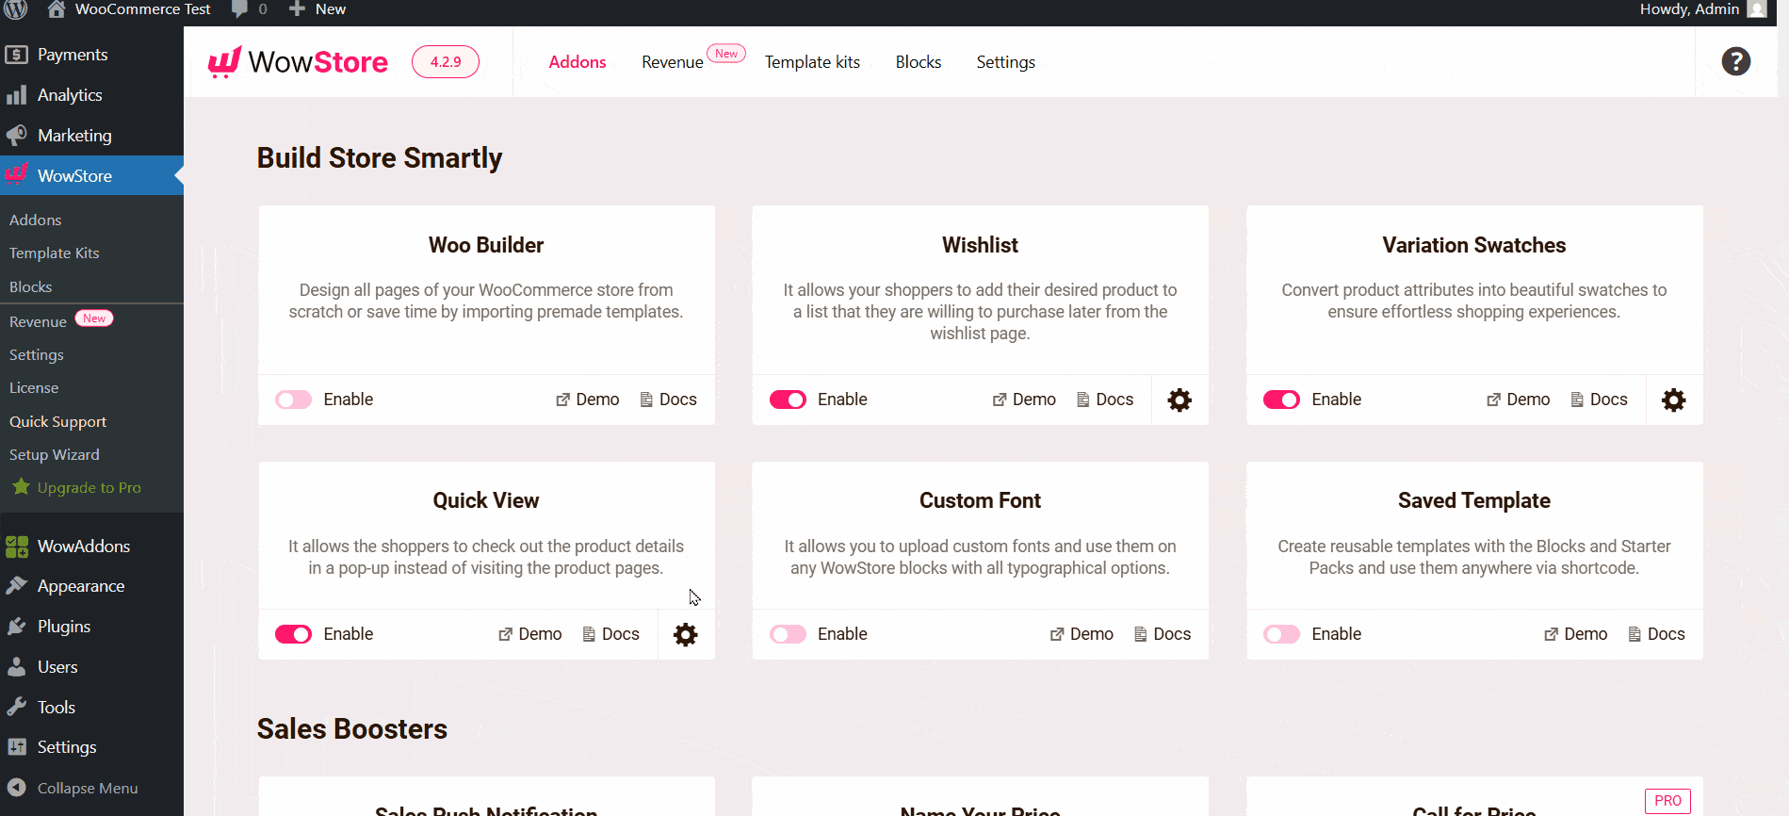The width and height of the screenshot is (1789, 816).
Task: Disable the Quick View toggle
Action: coord(293,634)
